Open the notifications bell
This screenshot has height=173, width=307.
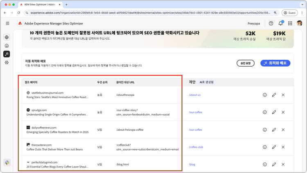[x=280, y=23]
